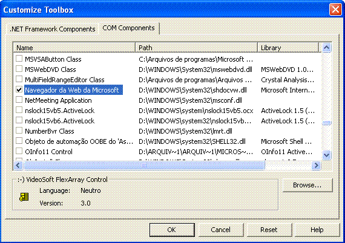Click the list's scroll down arrow
This screenshot has width=345, height=243.
pyautogui.click(x=326, y=155)
